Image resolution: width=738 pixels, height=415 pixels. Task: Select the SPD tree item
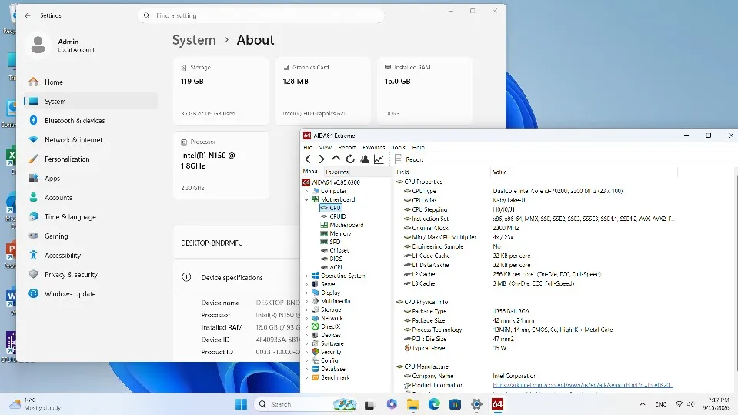click(x=335, y=242)
